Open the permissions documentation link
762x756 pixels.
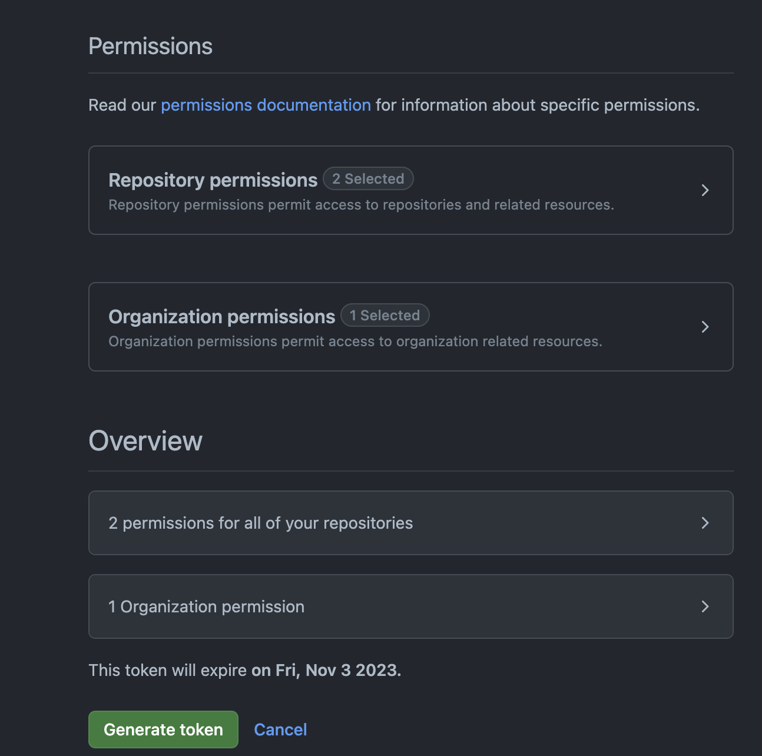tap(266, 105)
